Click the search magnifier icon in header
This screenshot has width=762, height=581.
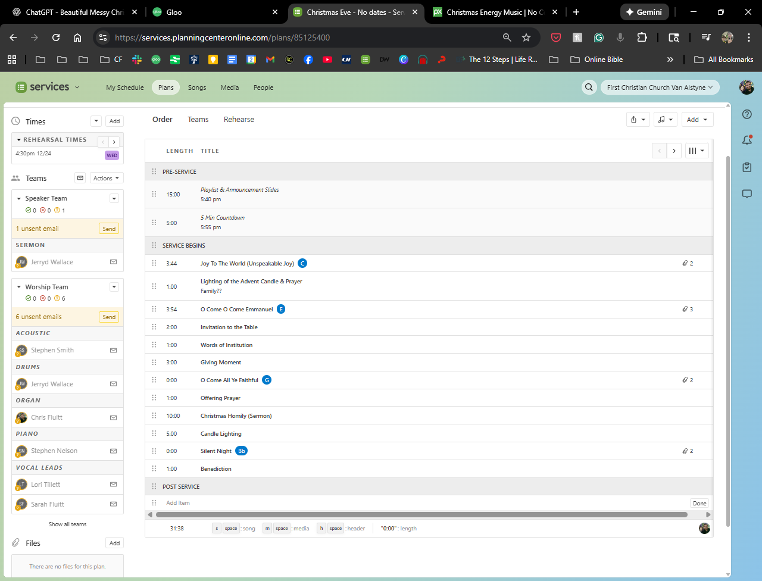pos(589,88)
